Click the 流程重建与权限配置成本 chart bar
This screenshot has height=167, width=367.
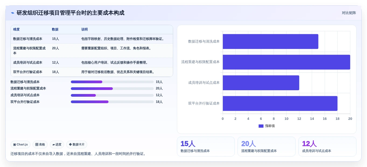click(286, 62)
